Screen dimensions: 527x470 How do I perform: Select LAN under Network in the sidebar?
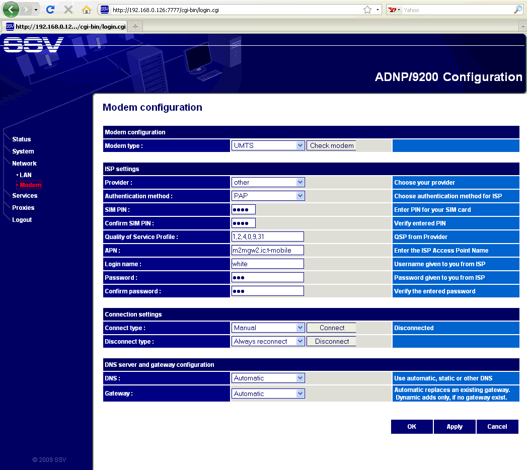(x=26, y=175)
